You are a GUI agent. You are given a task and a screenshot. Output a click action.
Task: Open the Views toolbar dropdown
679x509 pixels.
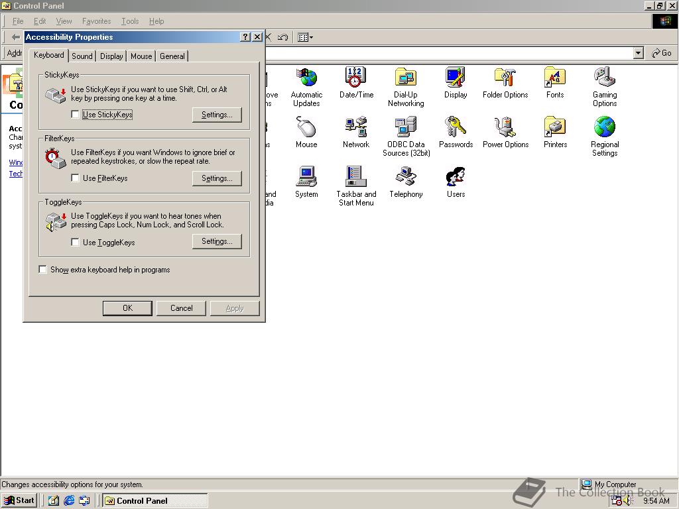point(305,37)
